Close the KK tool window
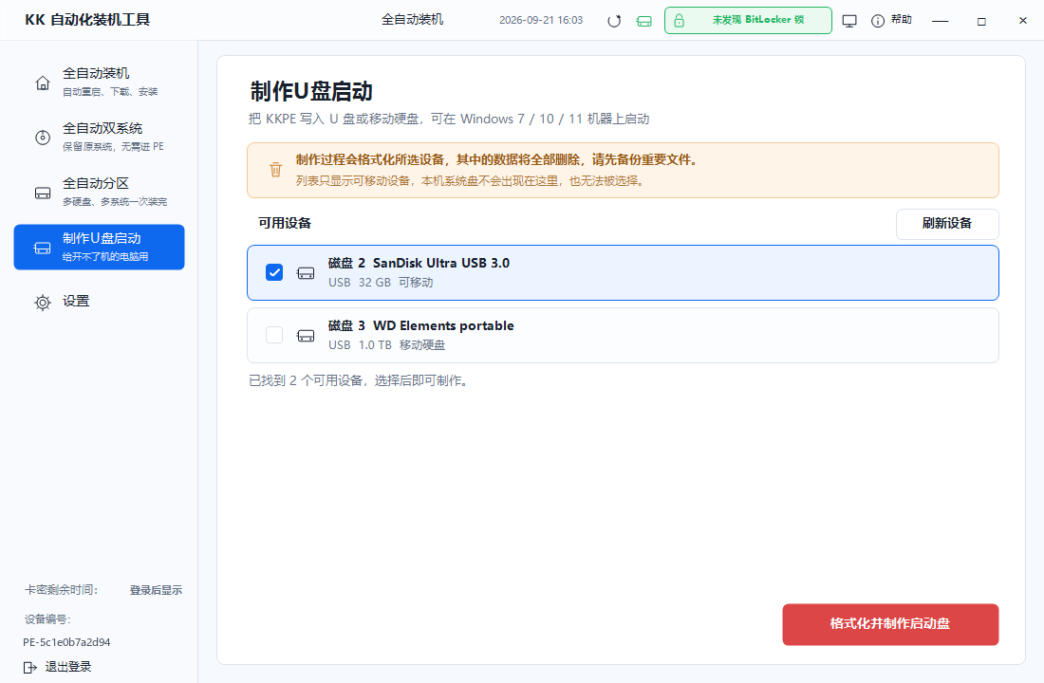The image size is (1044, 683). click(x=1023, y=21)
